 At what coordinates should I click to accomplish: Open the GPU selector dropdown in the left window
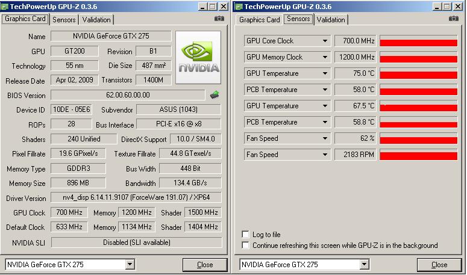(130, 264)
